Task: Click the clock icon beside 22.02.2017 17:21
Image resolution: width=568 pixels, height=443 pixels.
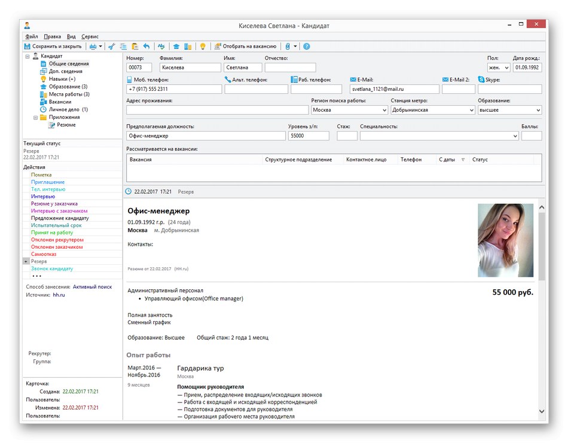Action: pos(128,192)
